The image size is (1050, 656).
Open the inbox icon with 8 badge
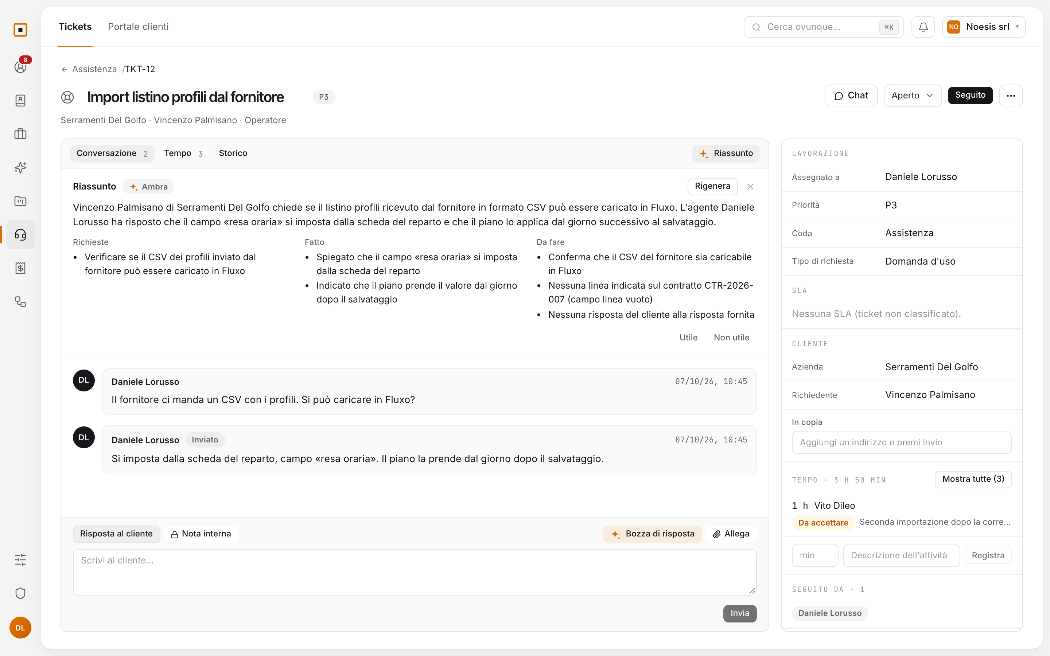pos(20,67)
